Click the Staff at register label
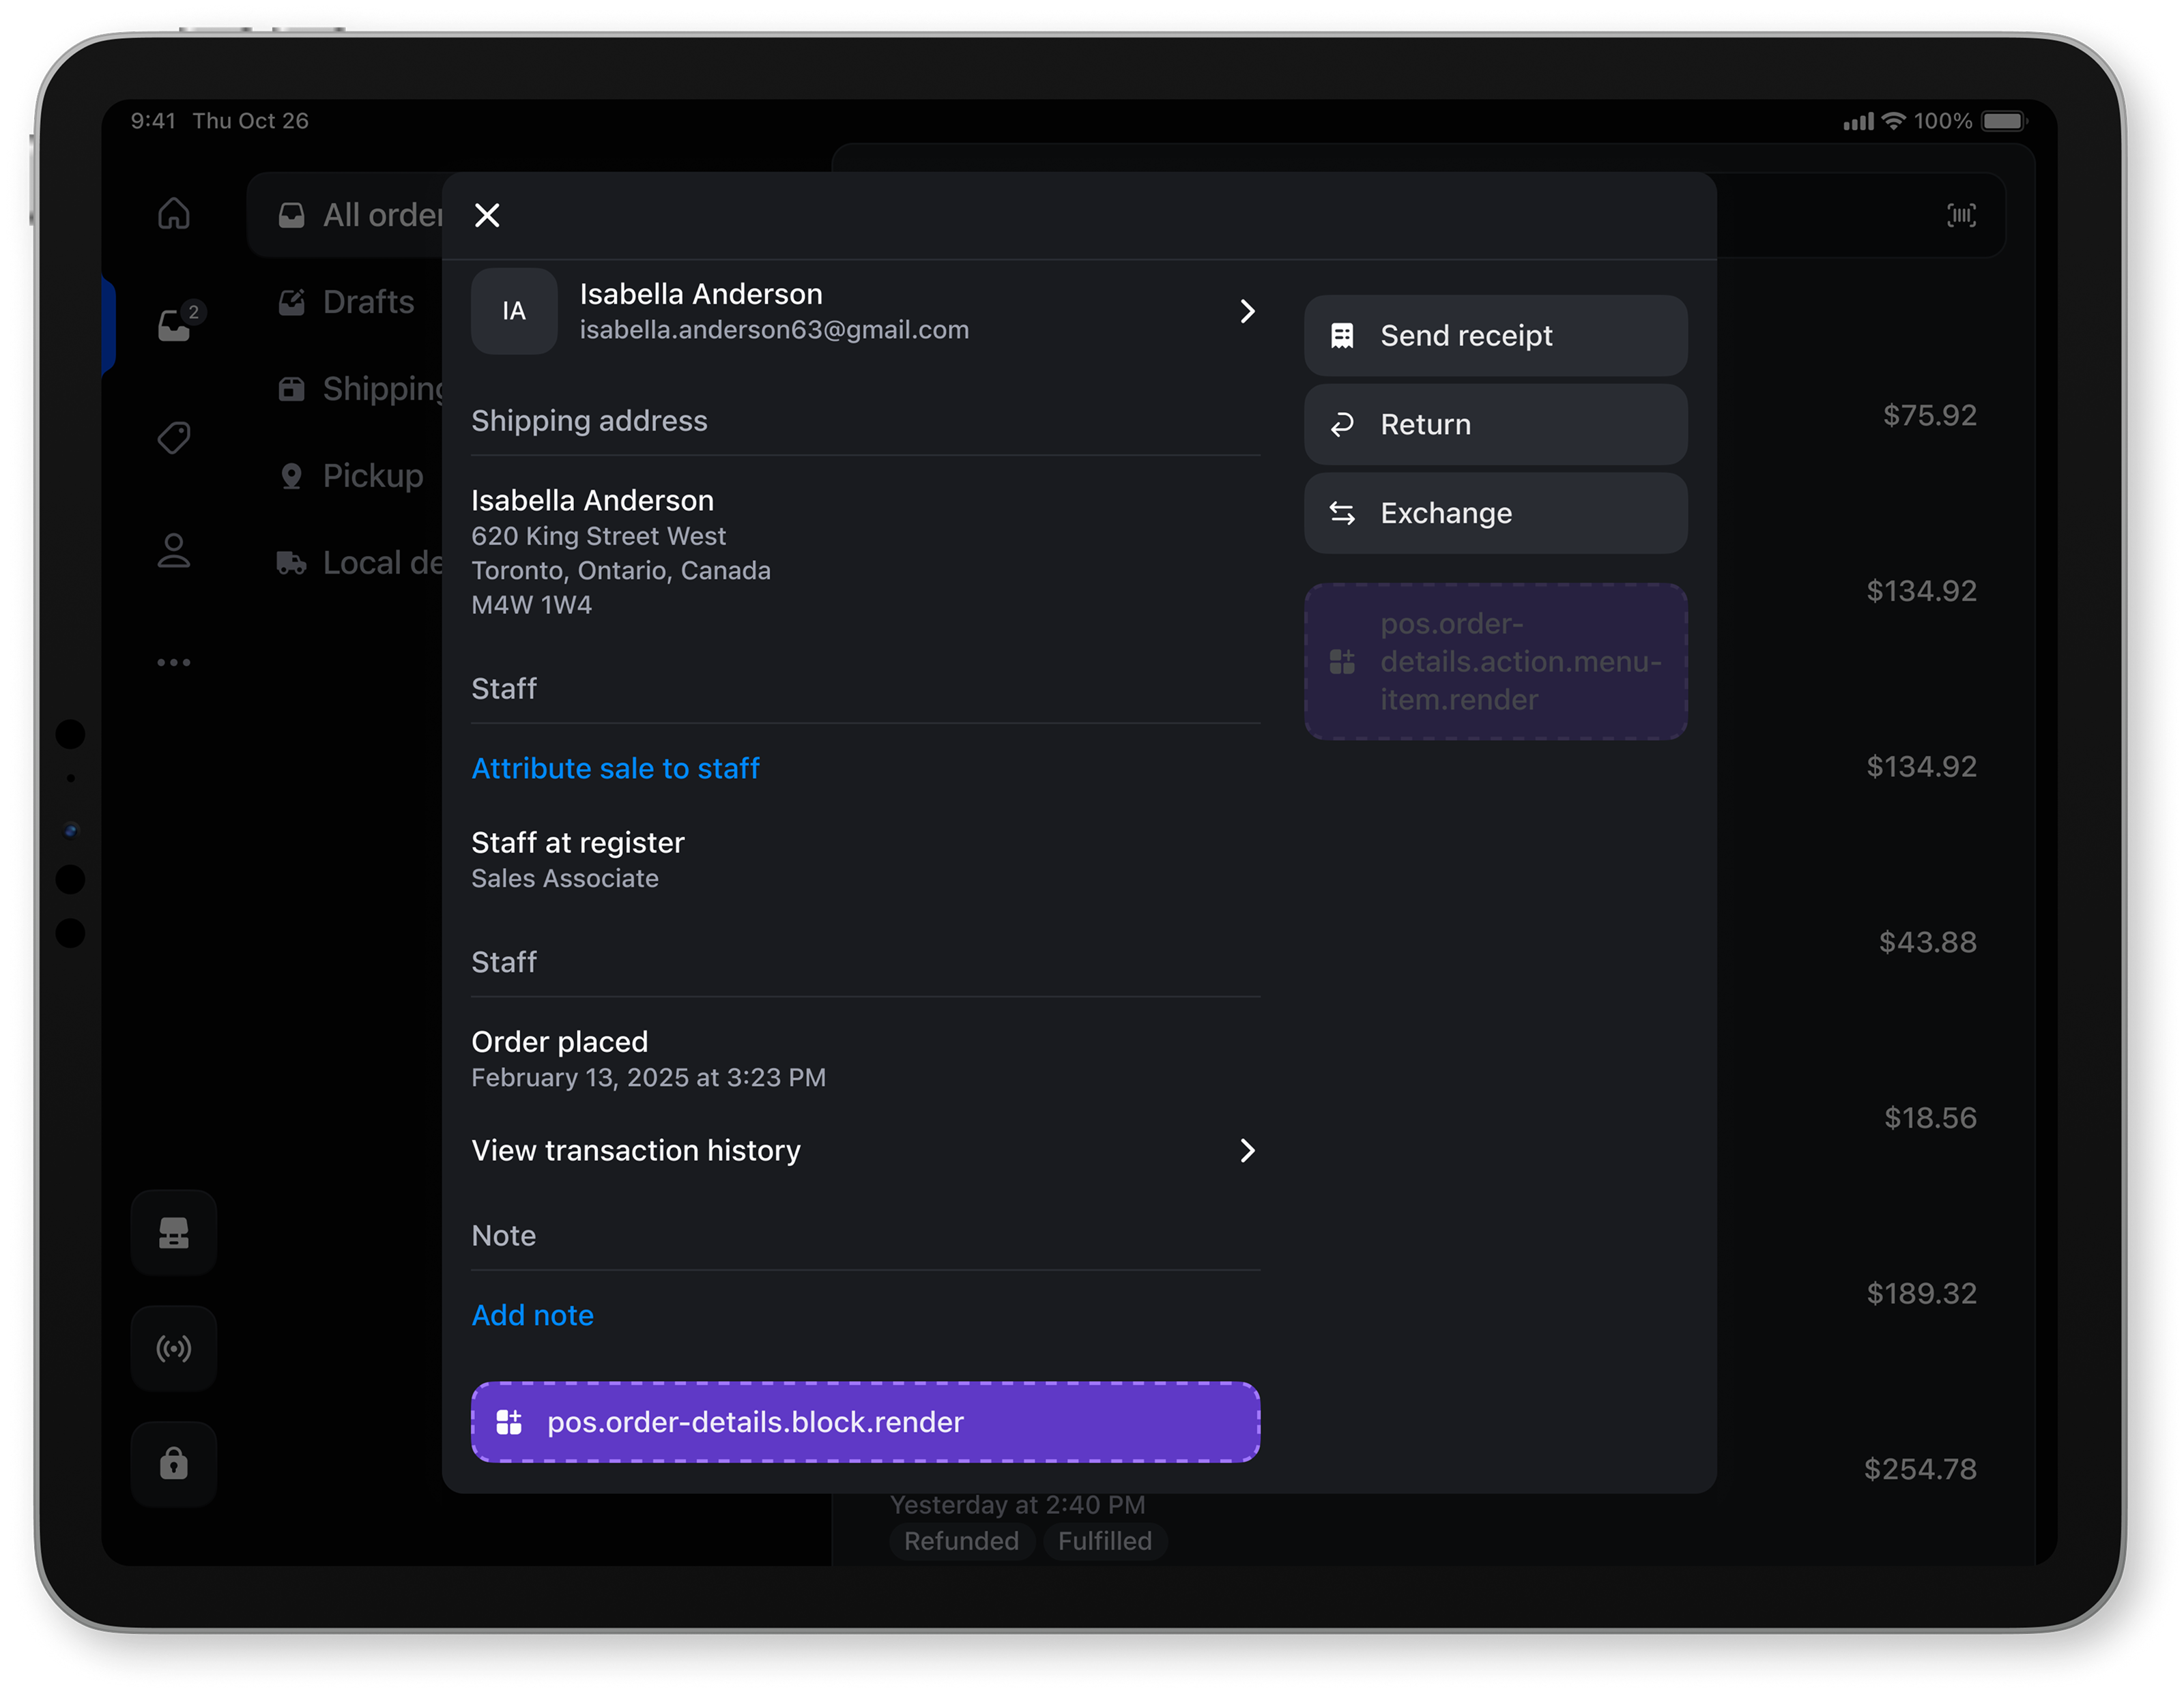Screen dimensions: 2184x1692 coord(577,843)
